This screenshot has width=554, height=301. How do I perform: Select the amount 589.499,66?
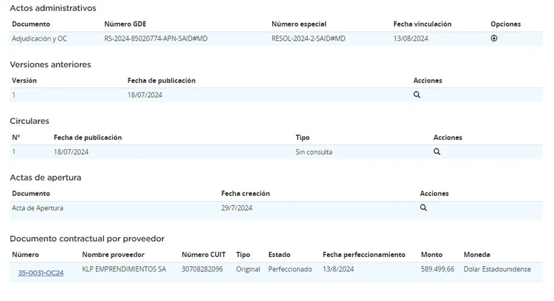[x=437, y=269]
